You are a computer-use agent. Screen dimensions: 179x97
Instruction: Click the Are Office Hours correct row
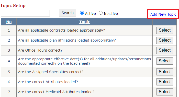coord(89,50)
